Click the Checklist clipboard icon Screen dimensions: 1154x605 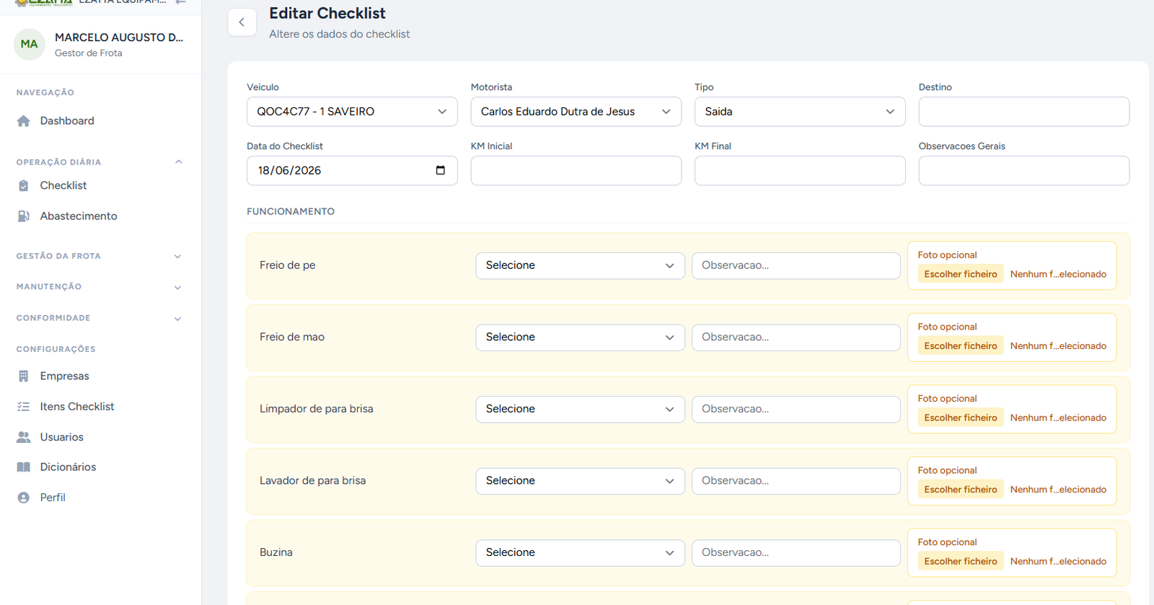pos(24,186)
